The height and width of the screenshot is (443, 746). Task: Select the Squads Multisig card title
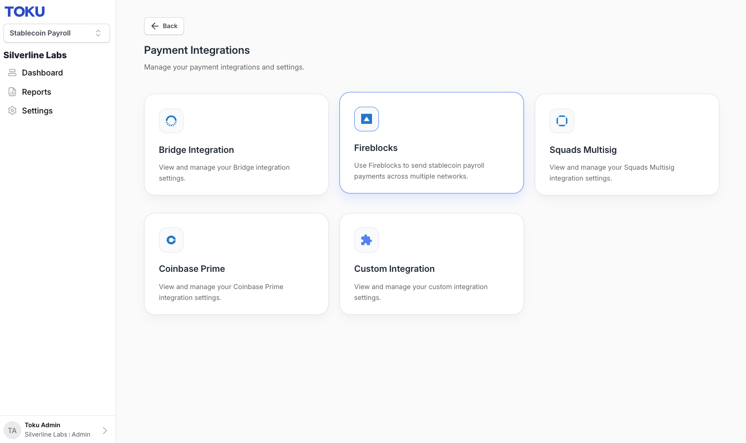click(x=583, y=150)
